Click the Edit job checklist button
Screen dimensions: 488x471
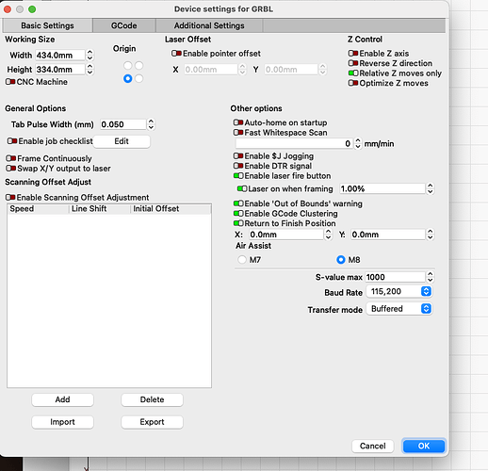[122, 141]
